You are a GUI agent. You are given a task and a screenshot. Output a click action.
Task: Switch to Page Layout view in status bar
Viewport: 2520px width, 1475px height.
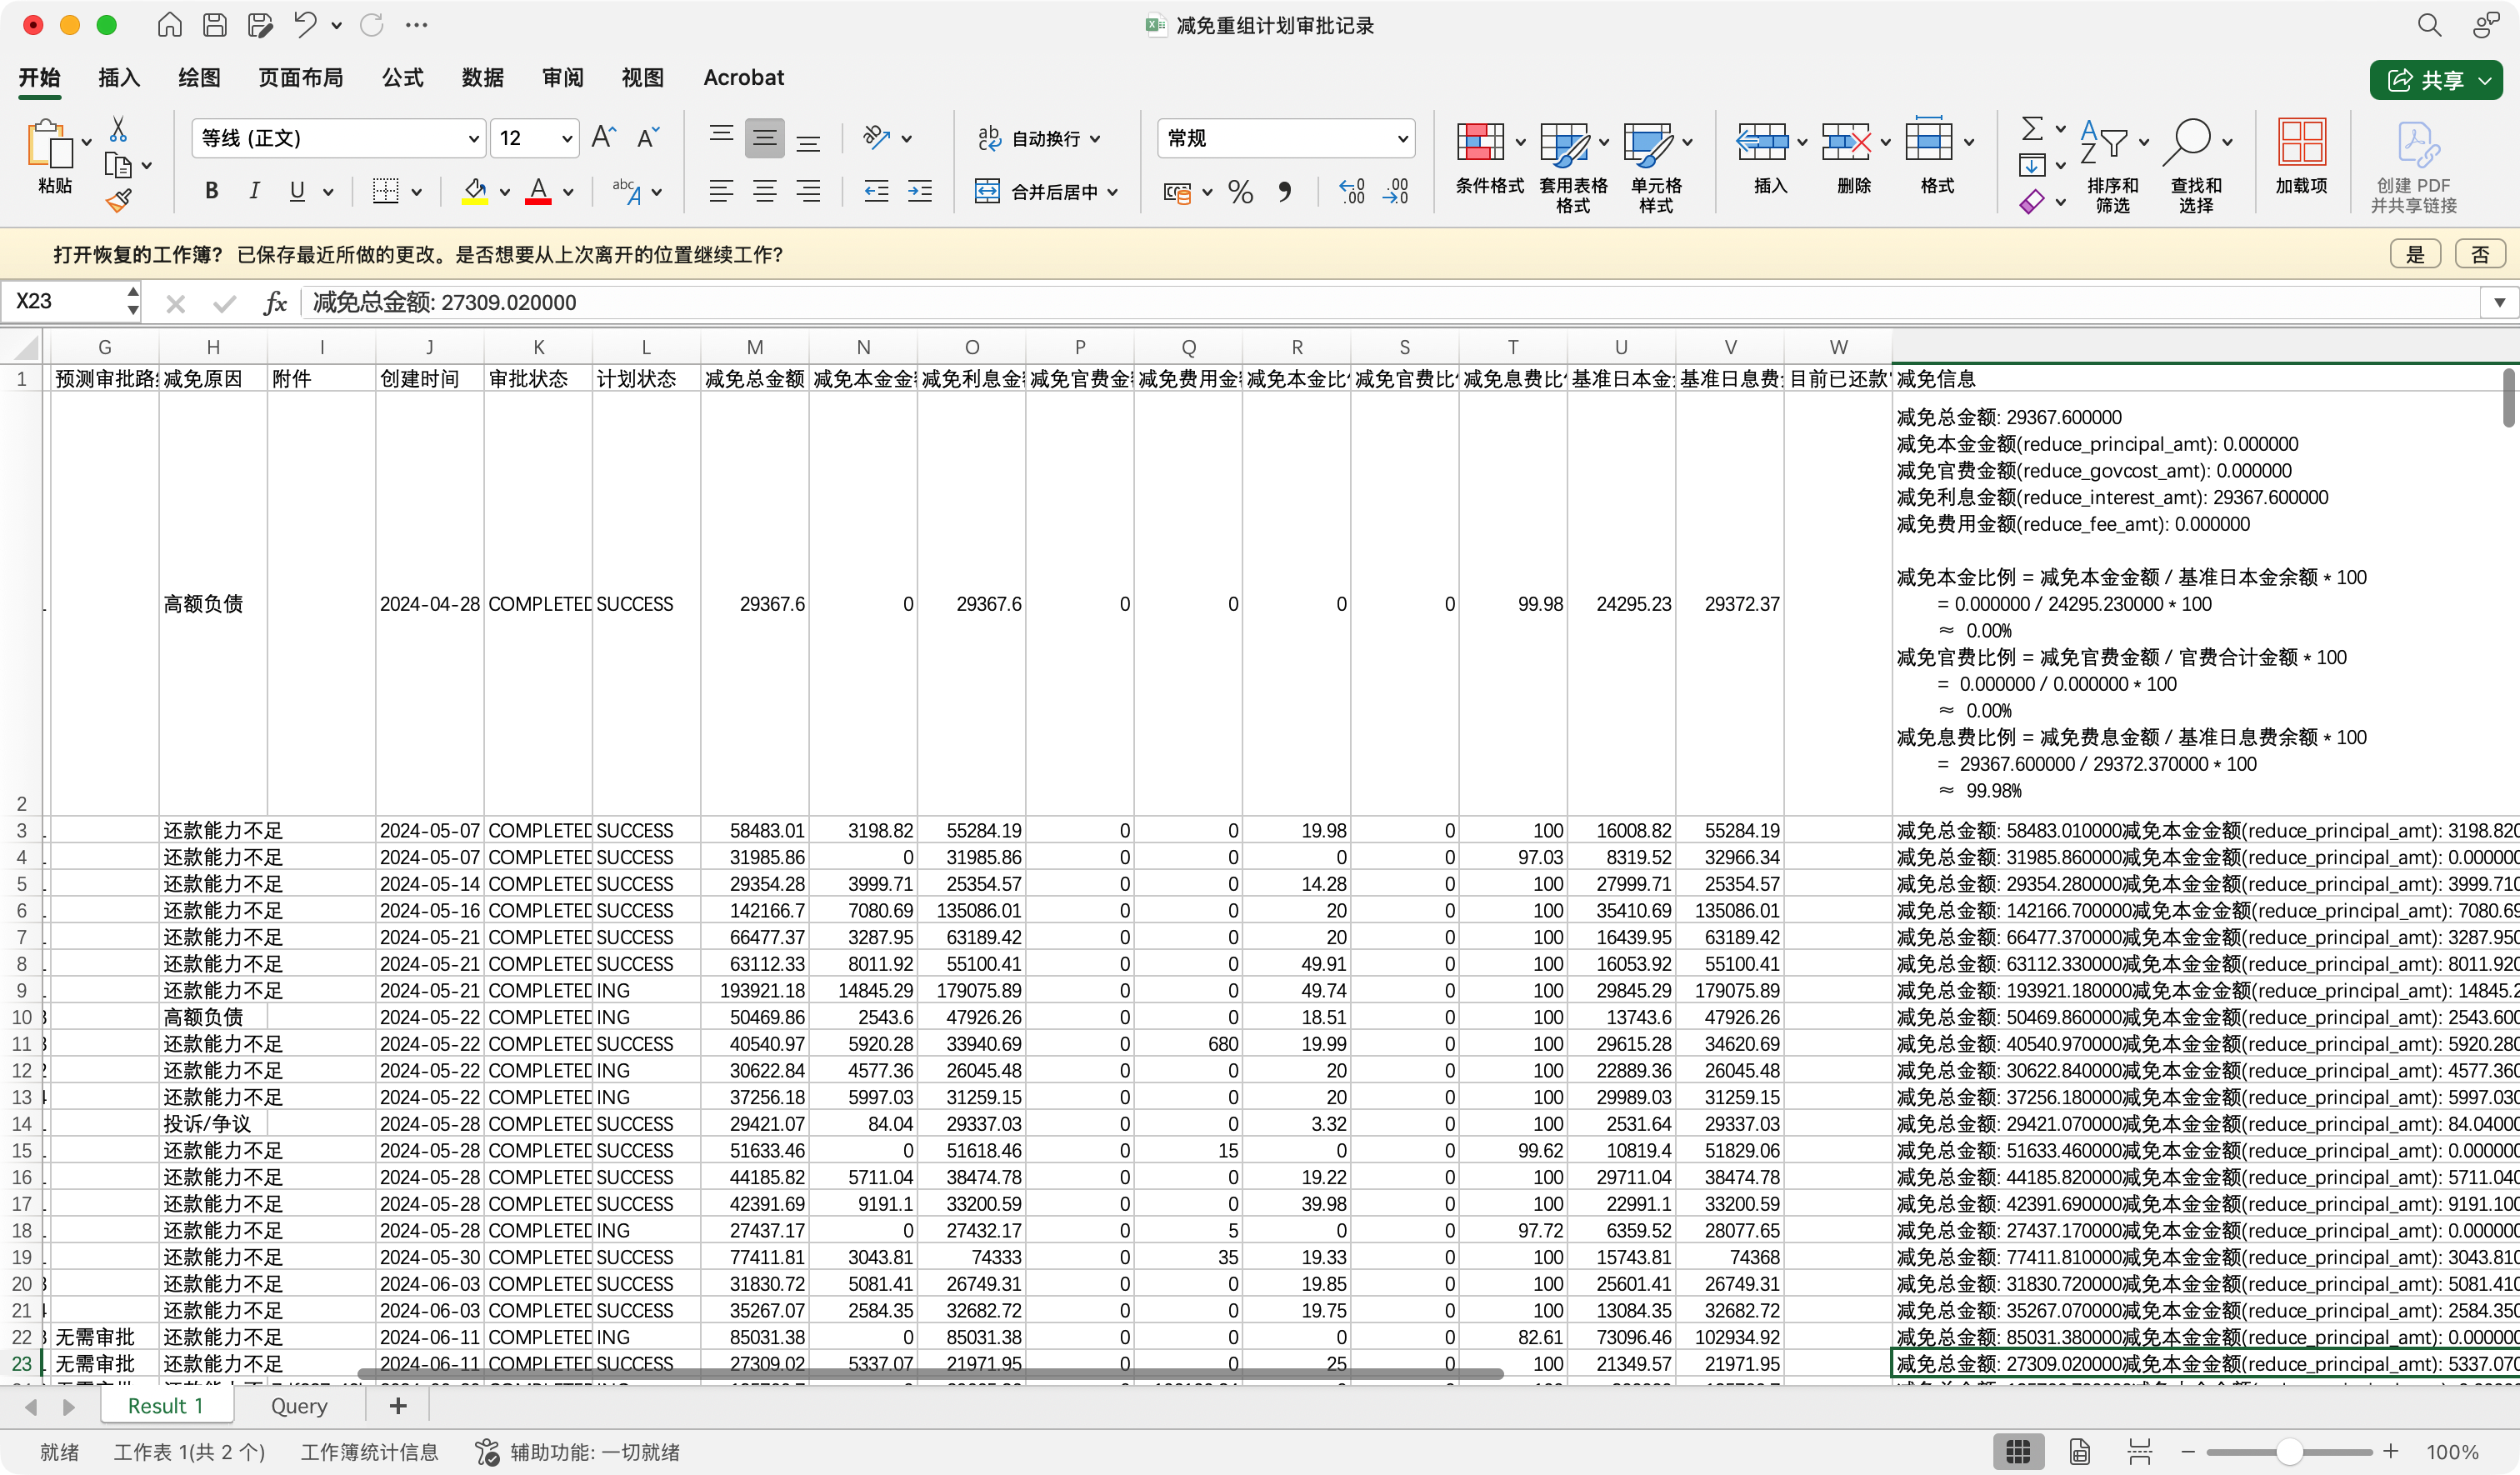click(x=2079, y=1451)
